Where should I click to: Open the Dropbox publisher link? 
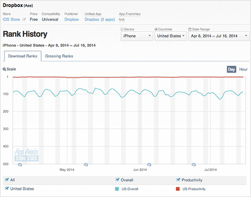click(x=72, y=20)
